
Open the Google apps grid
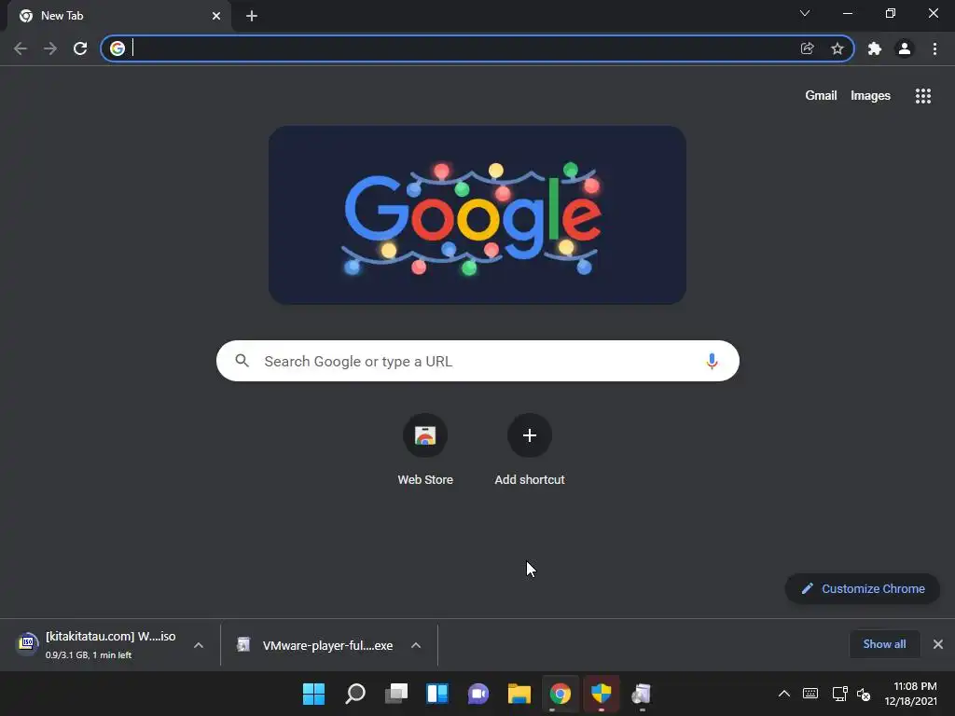(923, 96)
